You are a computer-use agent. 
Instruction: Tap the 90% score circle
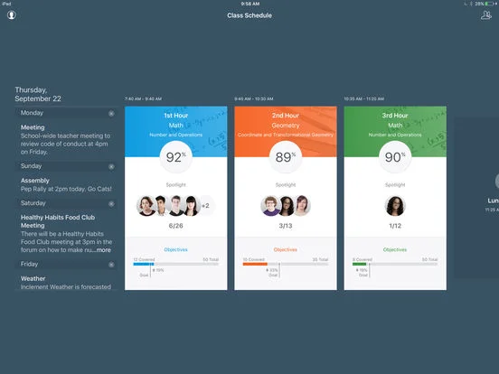point(395,157)
